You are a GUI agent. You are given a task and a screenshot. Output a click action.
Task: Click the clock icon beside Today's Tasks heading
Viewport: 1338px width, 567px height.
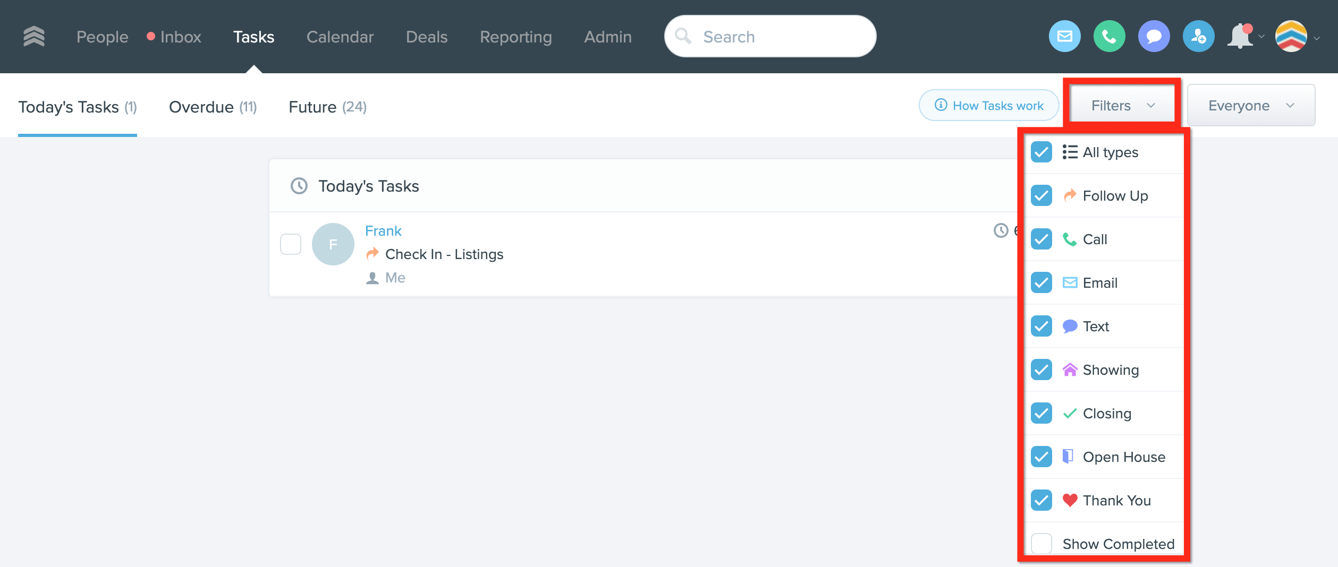[299, 186]
